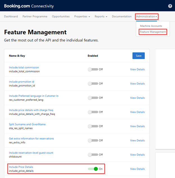The height and width of the screenshot is (178, 175).
Task: View Details for Include Price Details
Action: [x=137, y=169]
